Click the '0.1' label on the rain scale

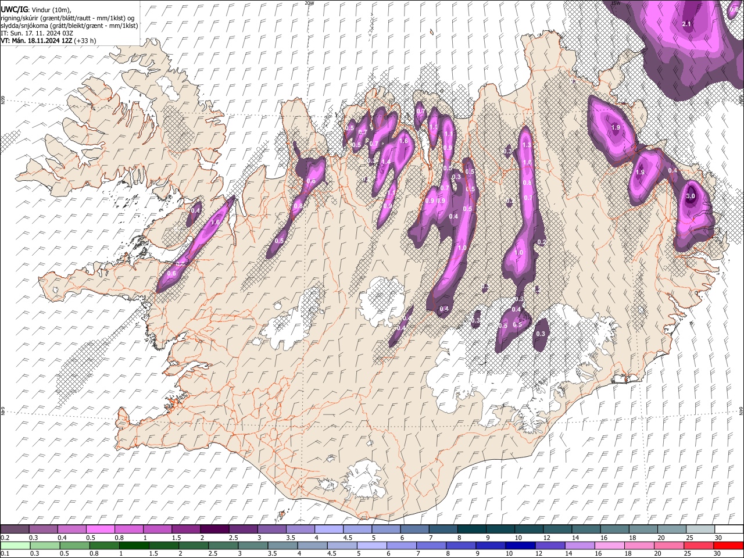point(5,553)
